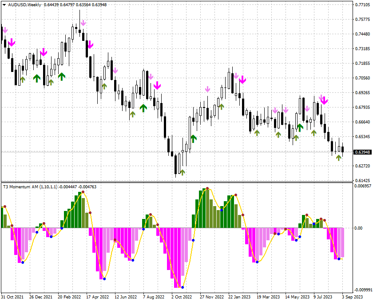Viewport: 373px width, 302px height.
Task: Click the 12 Jun 2022 date label
Action: [126, 297]
